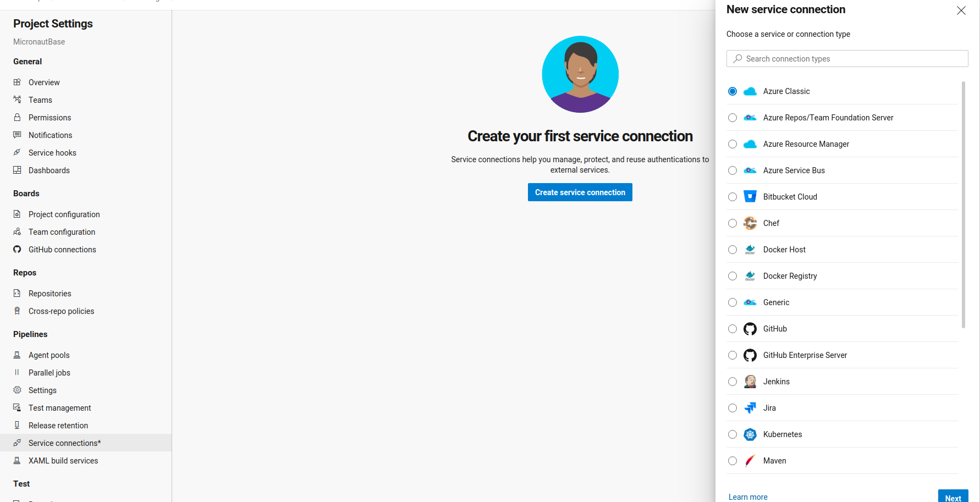Click the Bitbucket Cloud logo icon
The width and height of the screenshot is (980, 502).
750,197
